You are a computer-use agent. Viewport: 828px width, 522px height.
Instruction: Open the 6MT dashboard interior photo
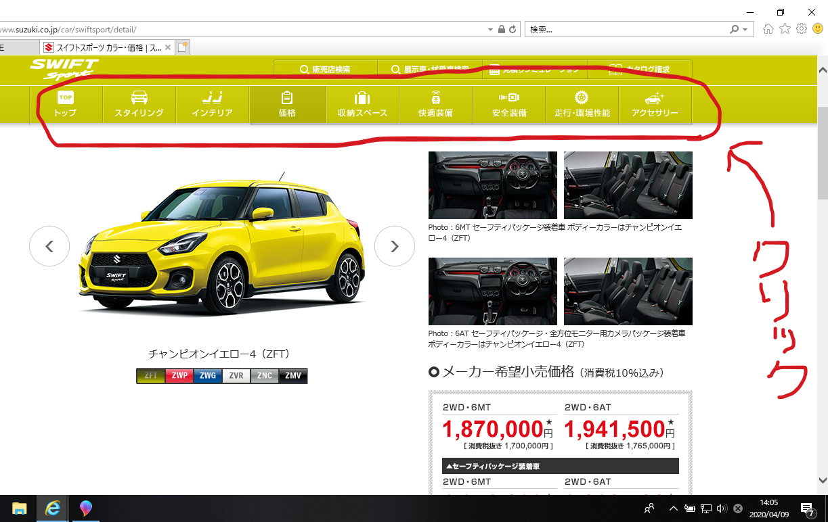click(493, 185)
